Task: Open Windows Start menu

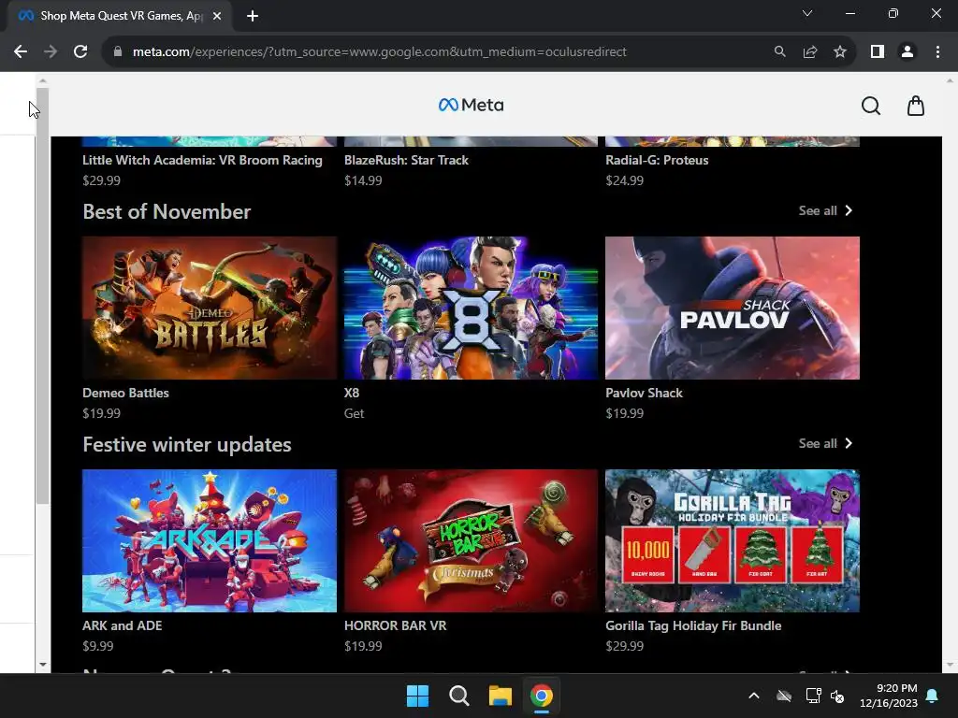Action: pos(418,696)
